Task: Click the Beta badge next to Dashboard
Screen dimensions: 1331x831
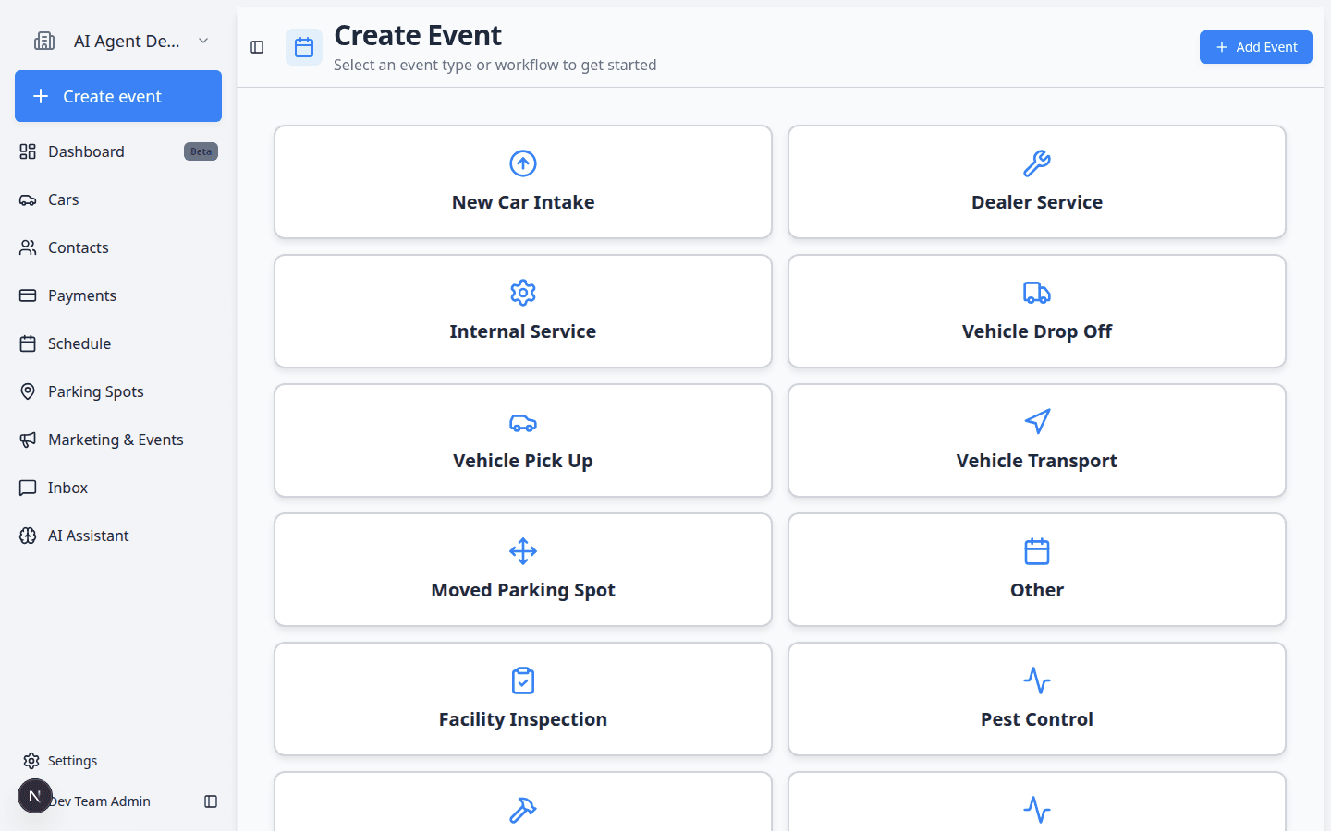Action: click(x=201, y=151)
